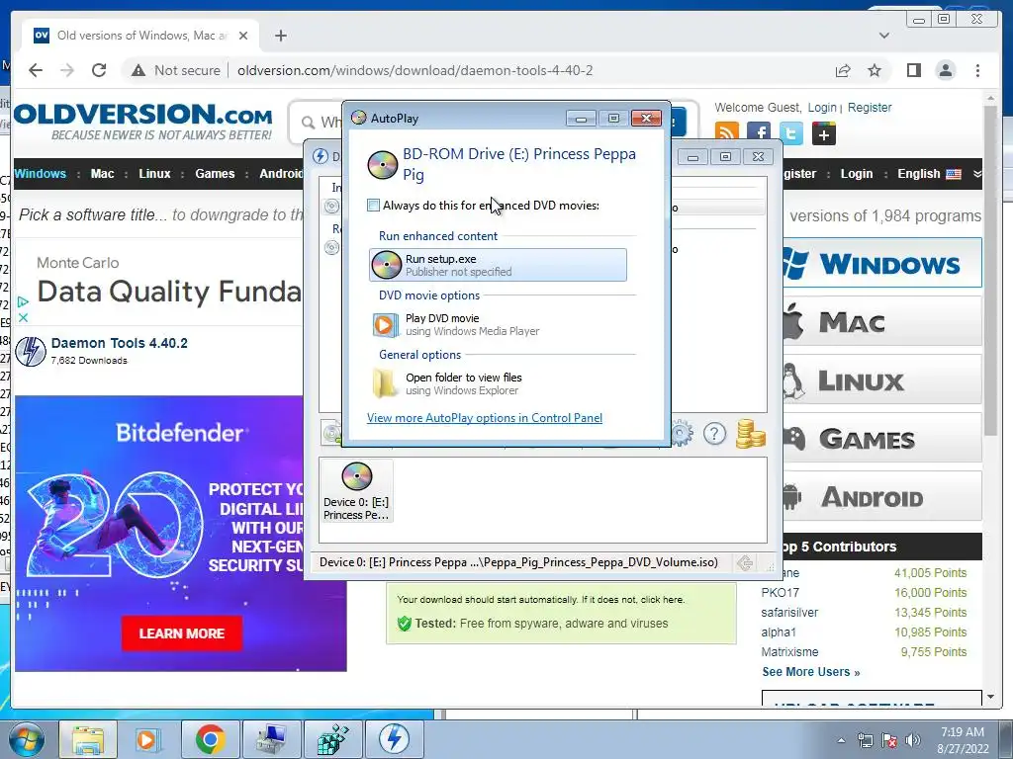Open contributor safarisilver profile
The height and width of the screenshot is (759, 1013).
pyautogui.click(x=789, y=613)
